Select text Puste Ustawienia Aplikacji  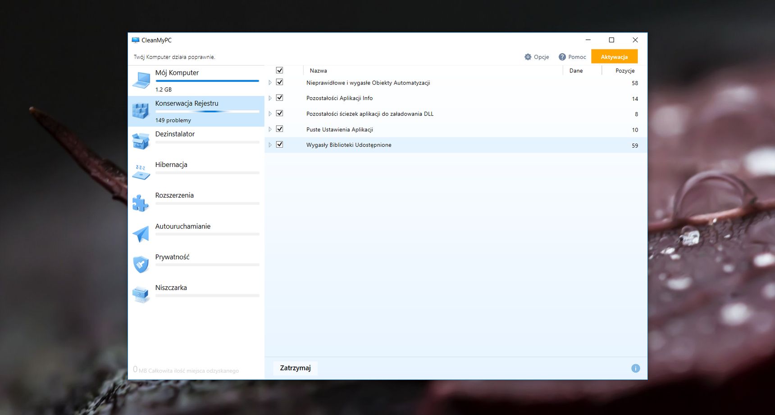[x=340, y=130]
